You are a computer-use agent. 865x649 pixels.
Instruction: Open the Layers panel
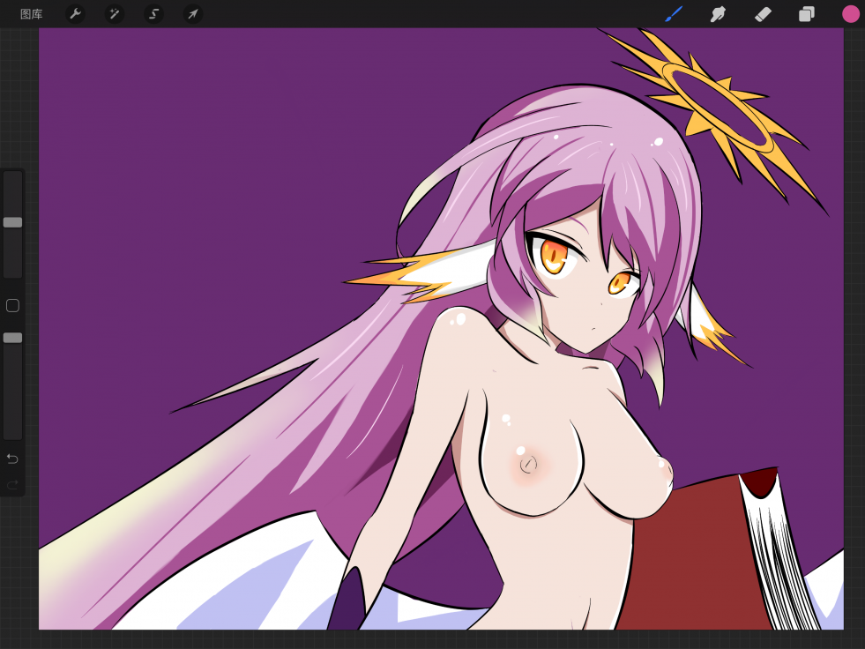806,14
